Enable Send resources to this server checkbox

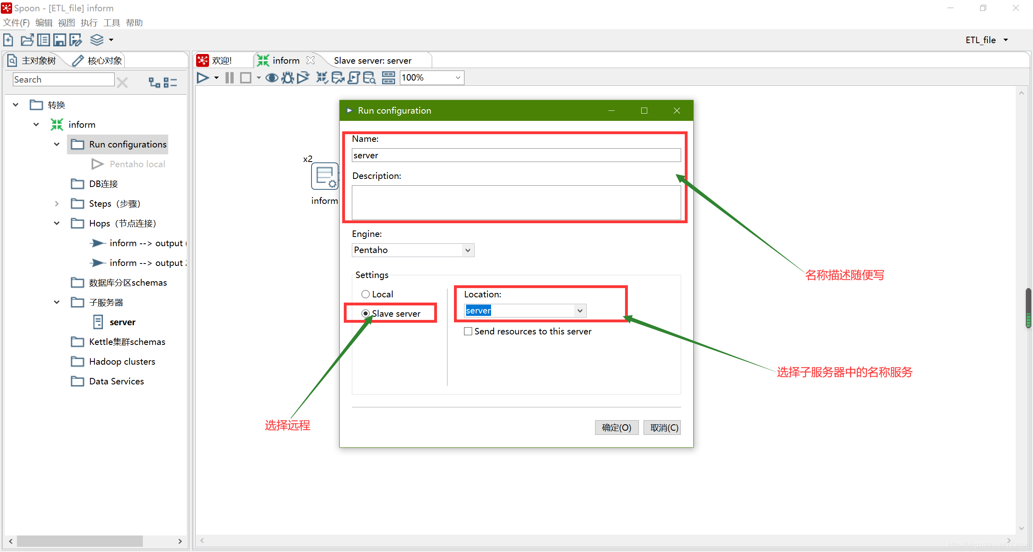pos(467,331)
